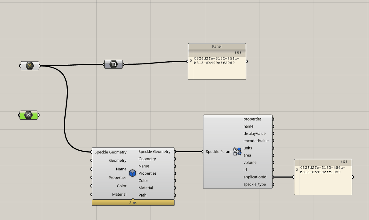Click the Geometry output label
This screenshot has height=220, width=369.
(147, 159)
